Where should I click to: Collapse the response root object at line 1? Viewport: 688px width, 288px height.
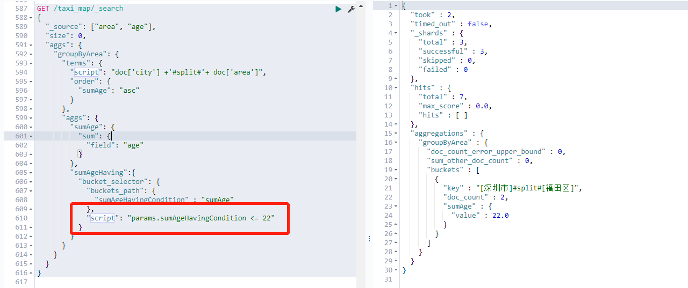tap(396, 5)
